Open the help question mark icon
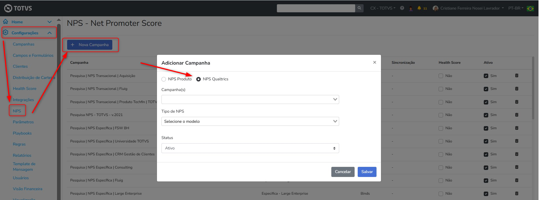The image size is (543, 200). [x=402, y=8]
